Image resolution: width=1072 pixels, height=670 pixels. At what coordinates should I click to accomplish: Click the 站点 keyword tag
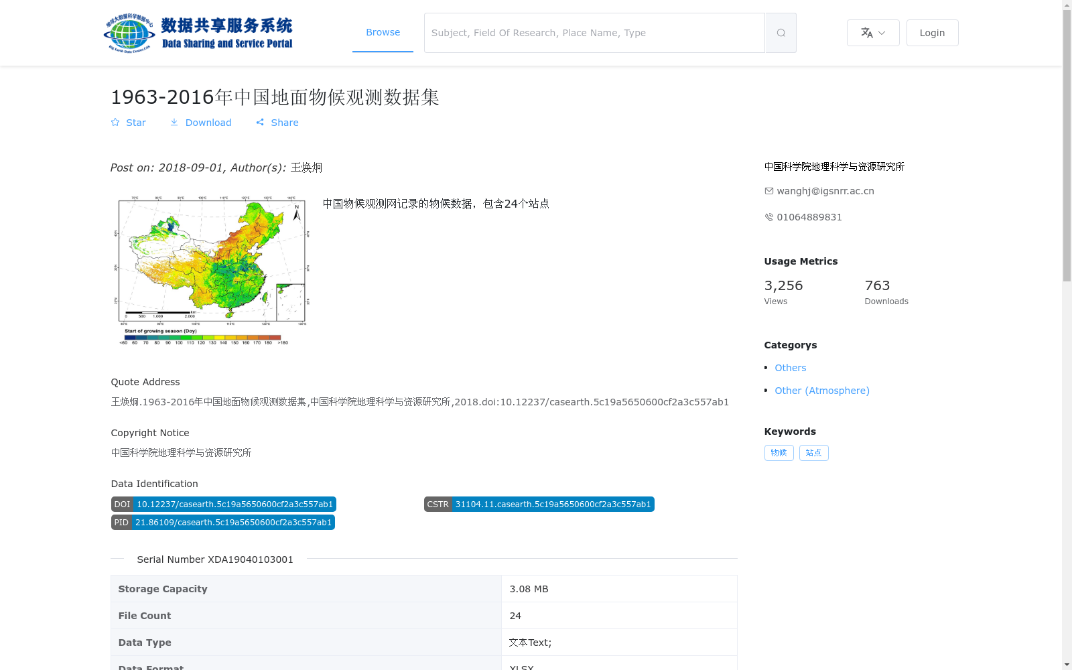pyautogui.click(x=814, y=453)
